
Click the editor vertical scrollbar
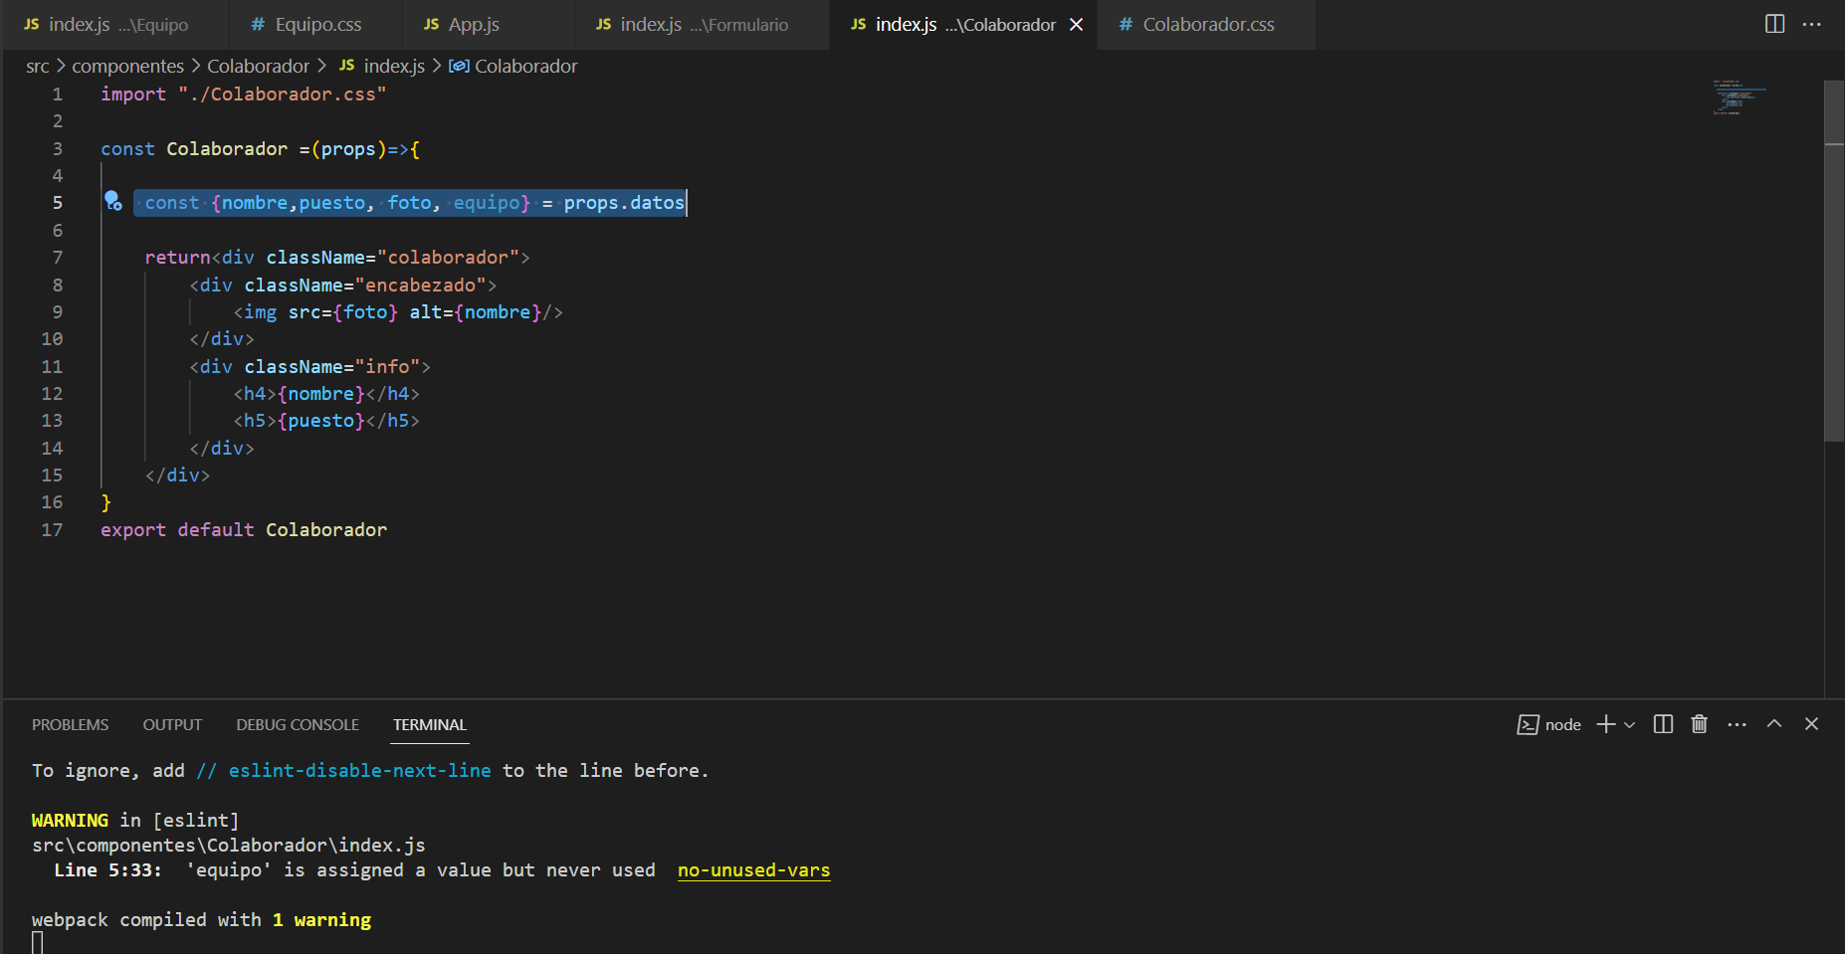click(1834, 261)
